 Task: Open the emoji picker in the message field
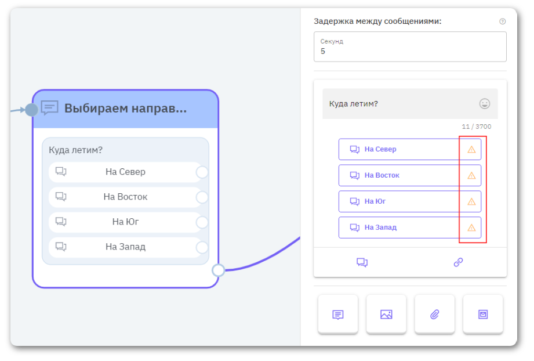(484, 104)
